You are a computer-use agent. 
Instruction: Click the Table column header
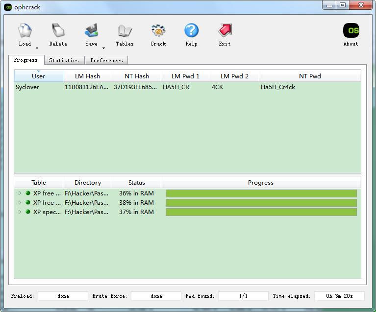(39, 183)
